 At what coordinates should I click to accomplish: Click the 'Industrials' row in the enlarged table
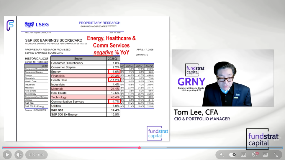85,85
